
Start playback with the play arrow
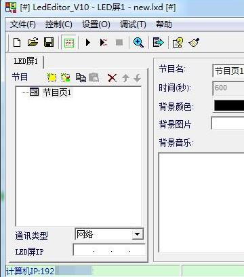(88, 42)
